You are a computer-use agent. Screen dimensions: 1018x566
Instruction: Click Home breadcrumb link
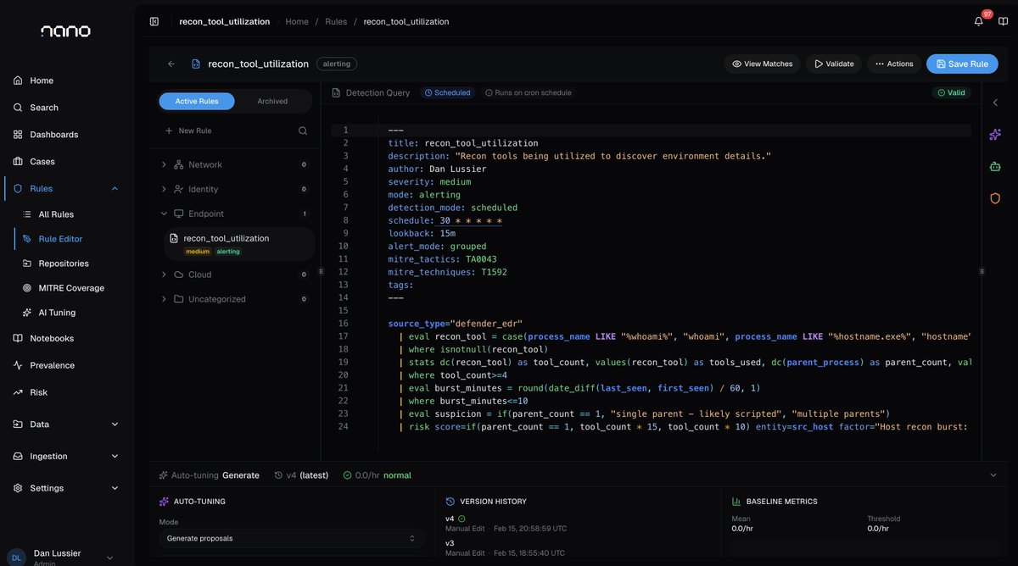[297, 21]
